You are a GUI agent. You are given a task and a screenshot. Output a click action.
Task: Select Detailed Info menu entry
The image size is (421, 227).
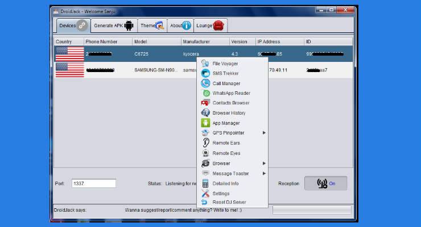coord(225,183)
